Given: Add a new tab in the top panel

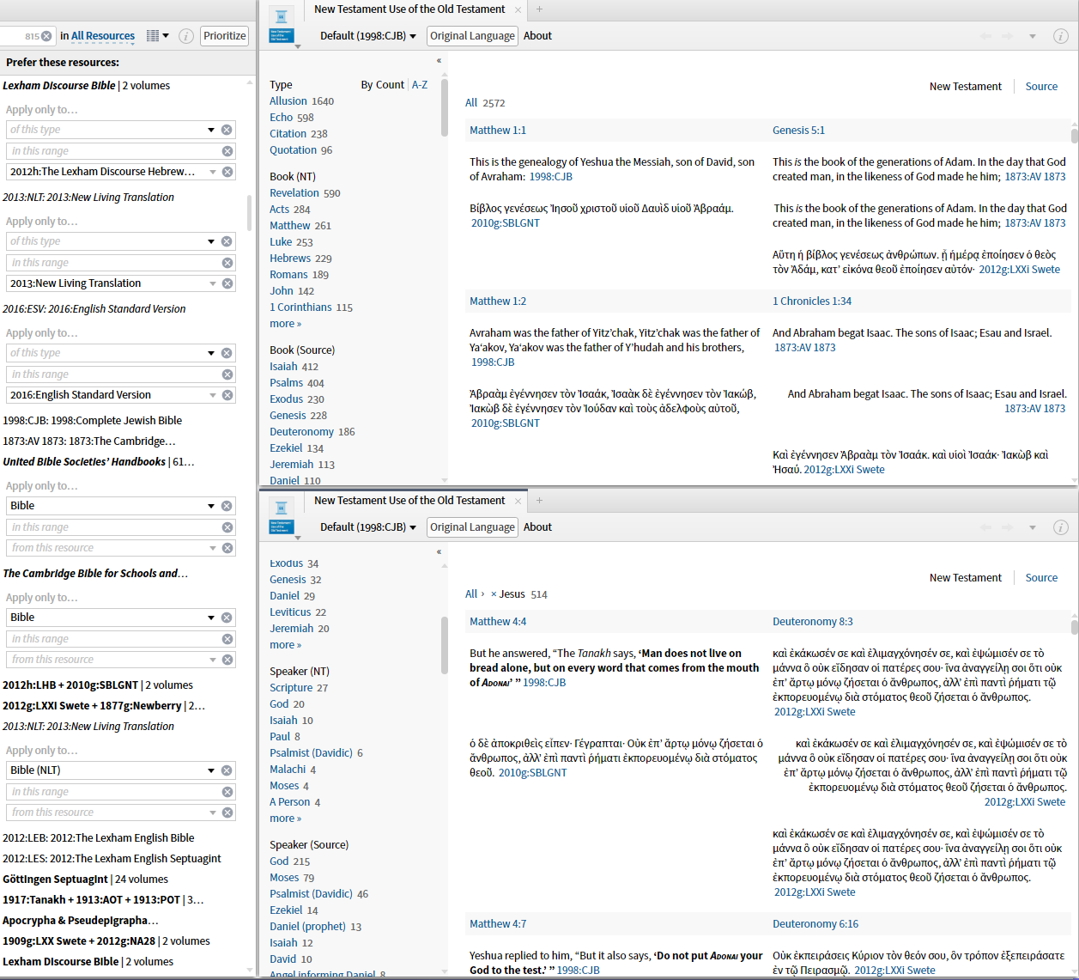Looking at the screenshot, I should [x=539, y=9].
